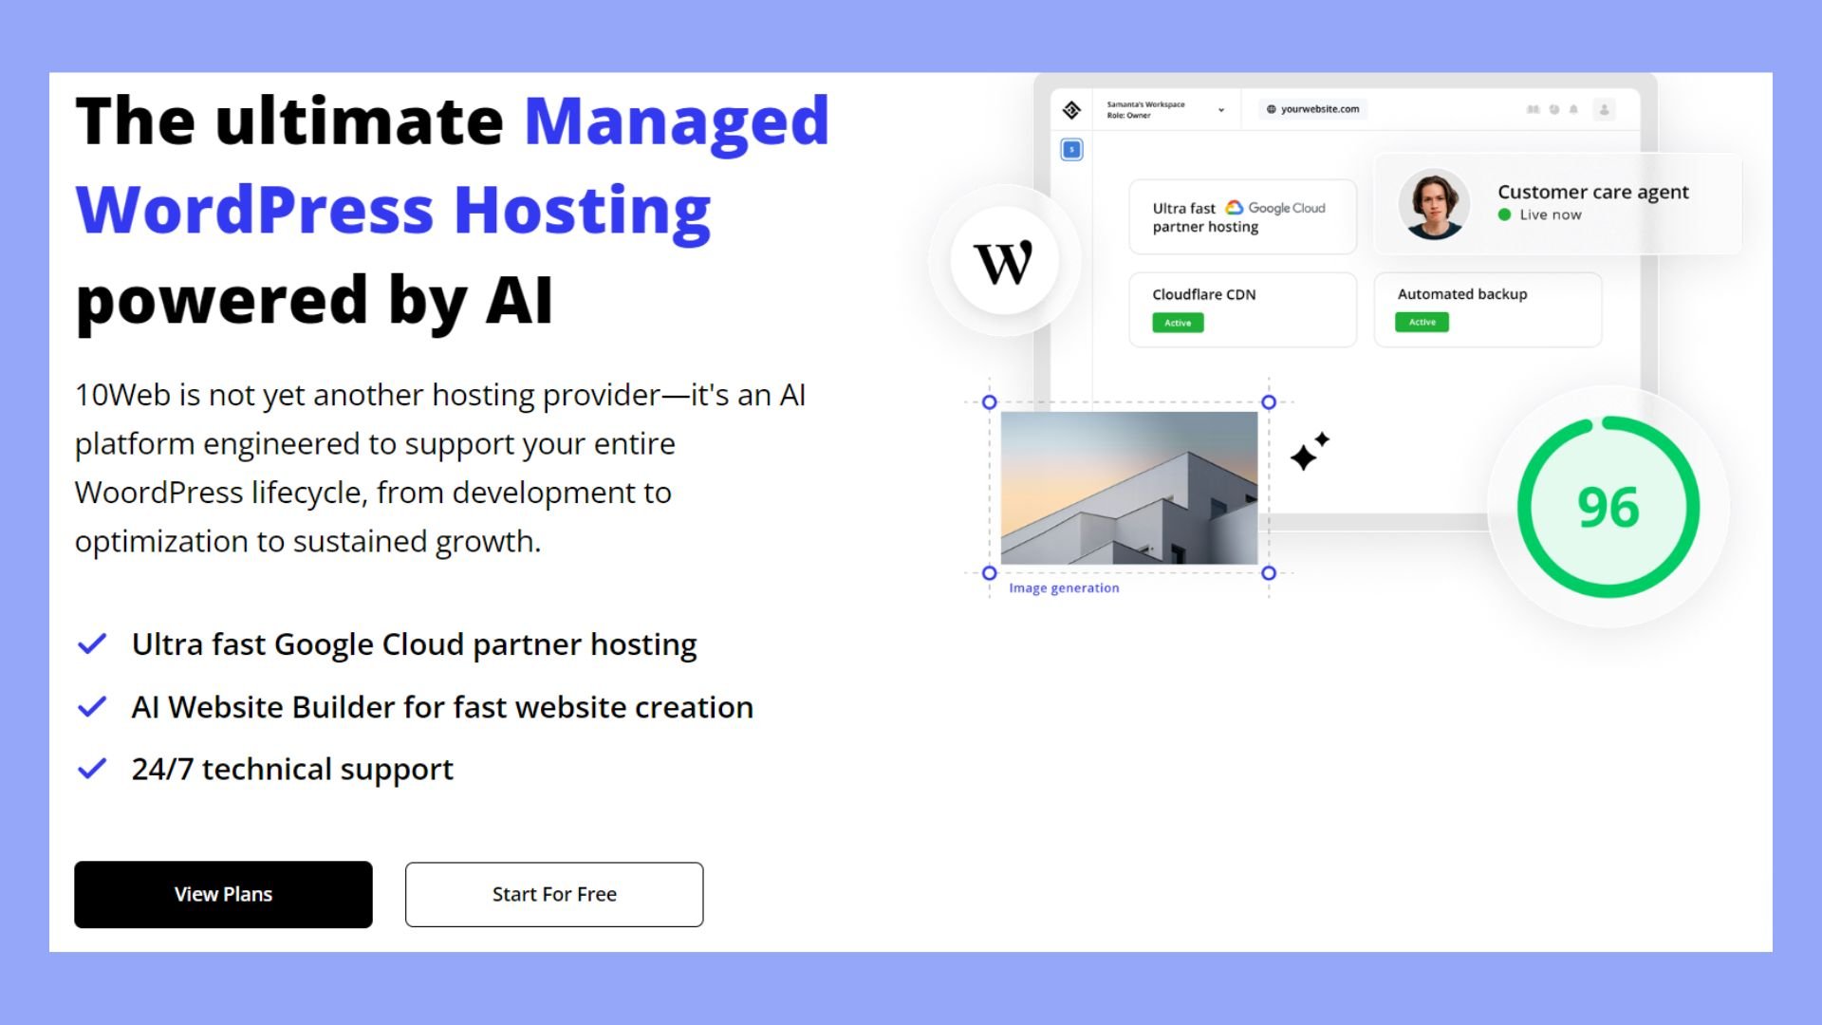This screenshot has width=1822, height=1025.
Task: Select the yourwebsite.com address tab
Action: point(1312,109)
